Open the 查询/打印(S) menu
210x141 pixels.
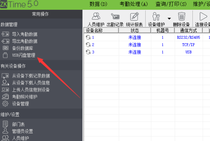171,4
